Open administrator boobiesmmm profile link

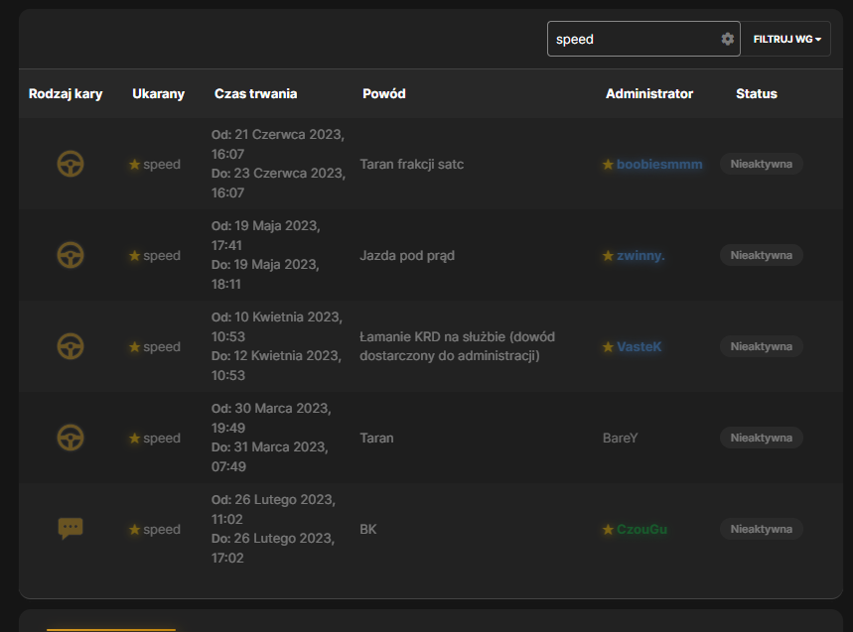(x=659, y=164)
